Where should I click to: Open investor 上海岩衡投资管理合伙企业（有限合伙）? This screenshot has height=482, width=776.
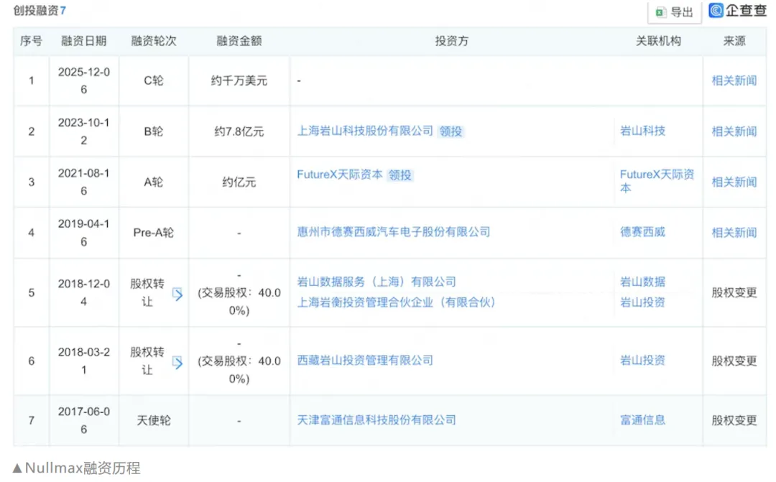pyautogui.click(x=396, y=302)
